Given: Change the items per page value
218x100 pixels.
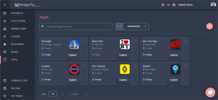Looking at the screenshot, I should pos(53,94).
